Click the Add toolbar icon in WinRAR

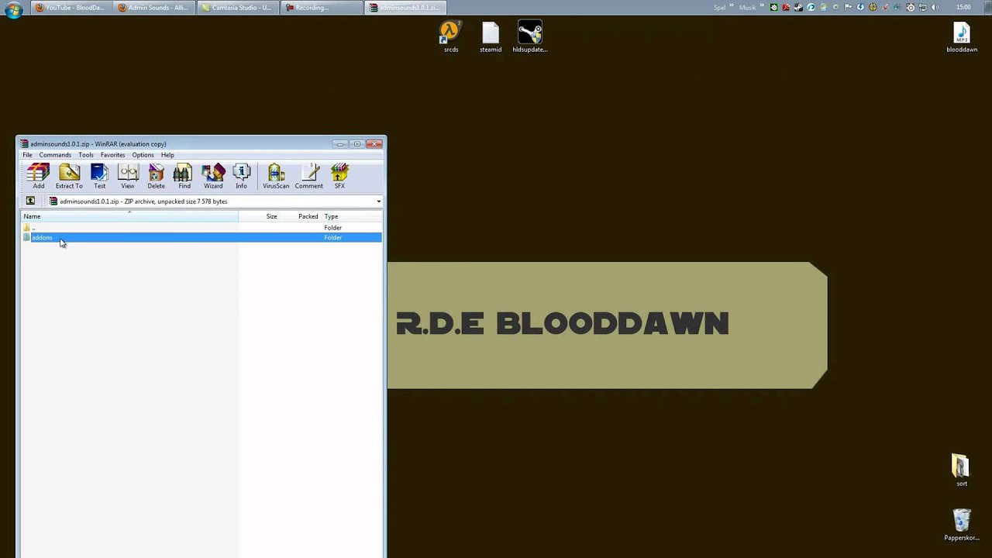pos(38,177)
